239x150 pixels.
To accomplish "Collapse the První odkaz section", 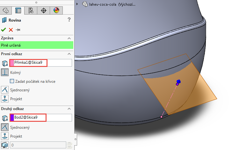I will pyautogui.click(x=69, y=54).
